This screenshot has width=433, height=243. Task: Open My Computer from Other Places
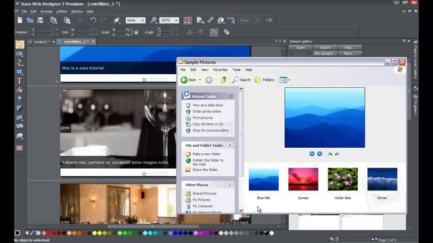point(202,206)
